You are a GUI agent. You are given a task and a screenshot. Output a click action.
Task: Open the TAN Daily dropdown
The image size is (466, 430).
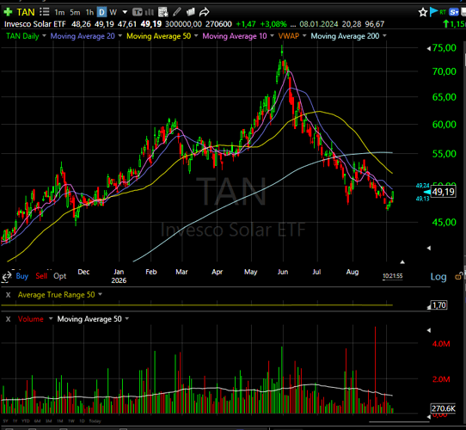click(45, 36)
